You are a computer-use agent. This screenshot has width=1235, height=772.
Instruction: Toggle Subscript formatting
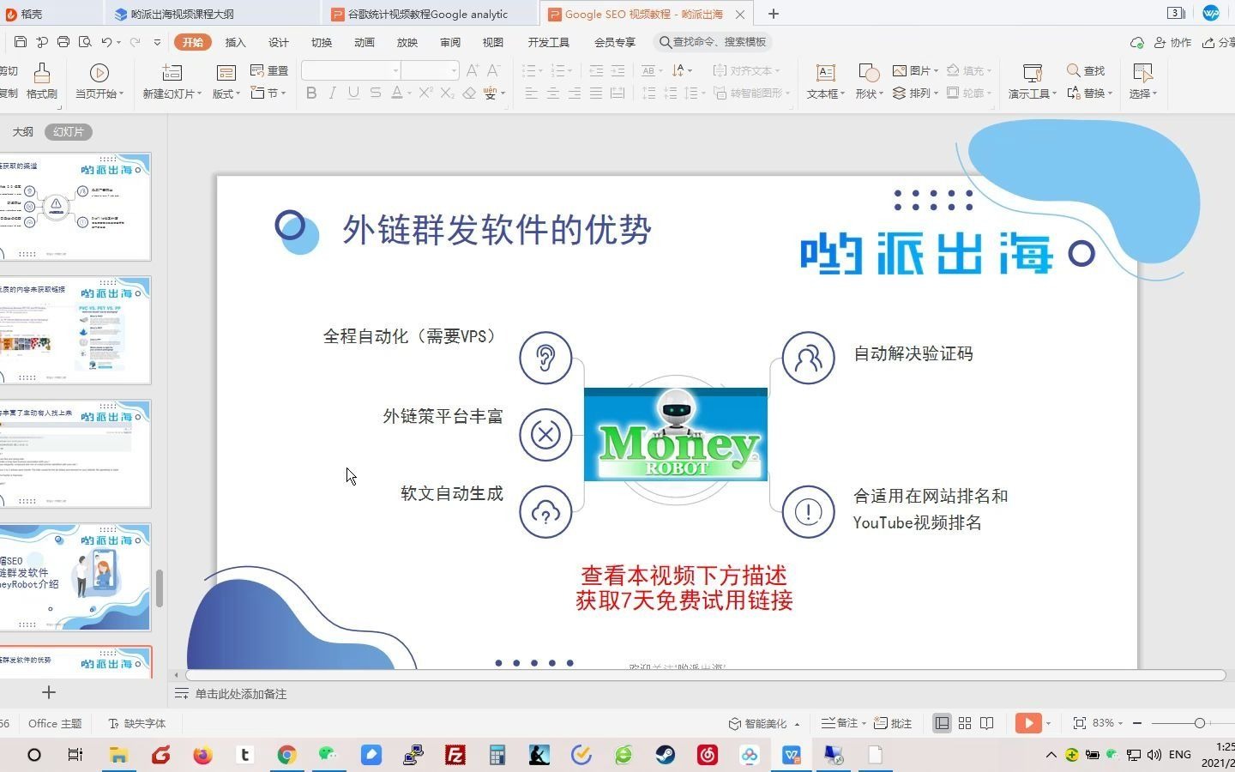[x=447, y=93]
